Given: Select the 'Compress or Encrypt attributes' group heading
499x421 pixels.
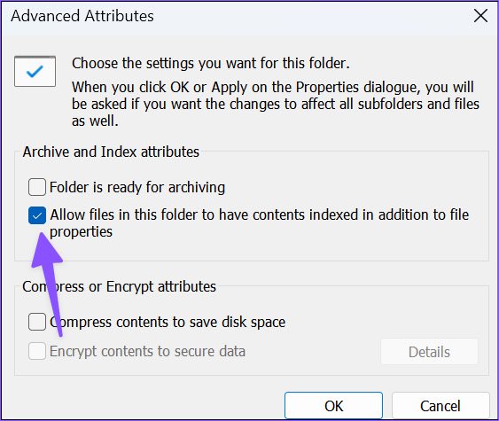Looking at the screenshot, I should pyautogui.click(x=119, y=286).
